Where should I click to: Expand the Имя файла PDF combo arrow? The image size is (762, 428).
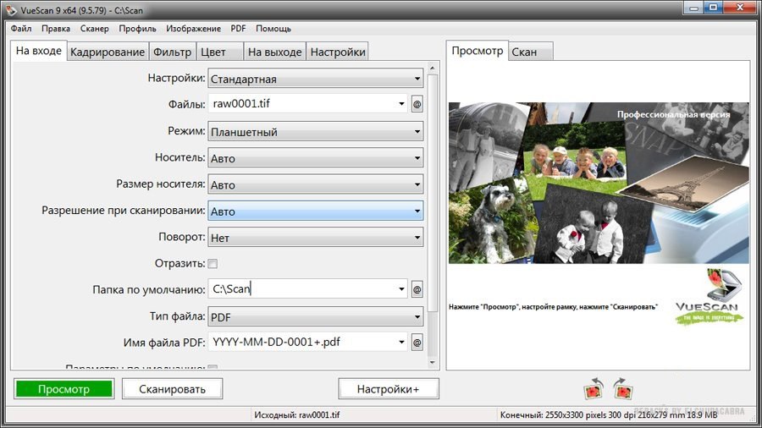click(x=401, y=342)
